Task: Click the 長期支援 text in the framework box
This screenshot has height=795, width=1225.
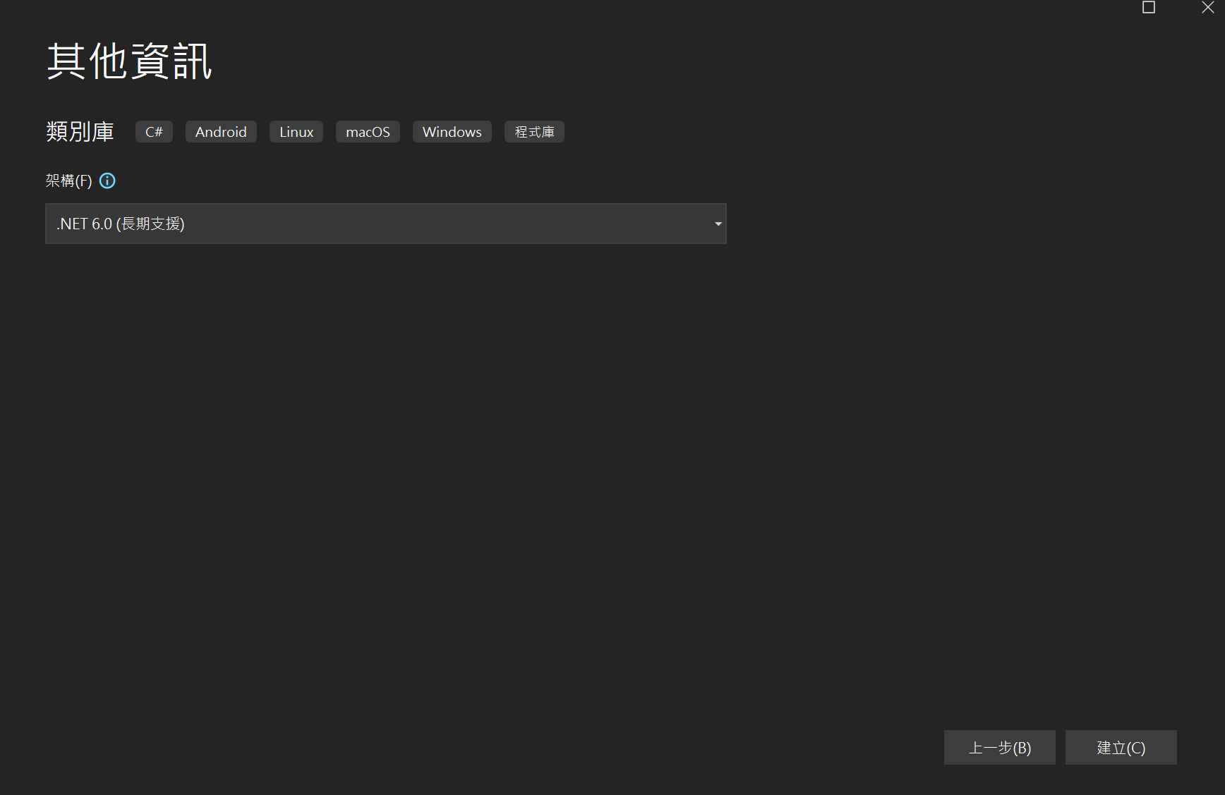Action: [150, 224]
